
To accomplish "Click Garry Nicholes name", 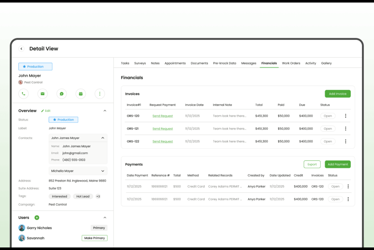I will click(x=39, y=228).
